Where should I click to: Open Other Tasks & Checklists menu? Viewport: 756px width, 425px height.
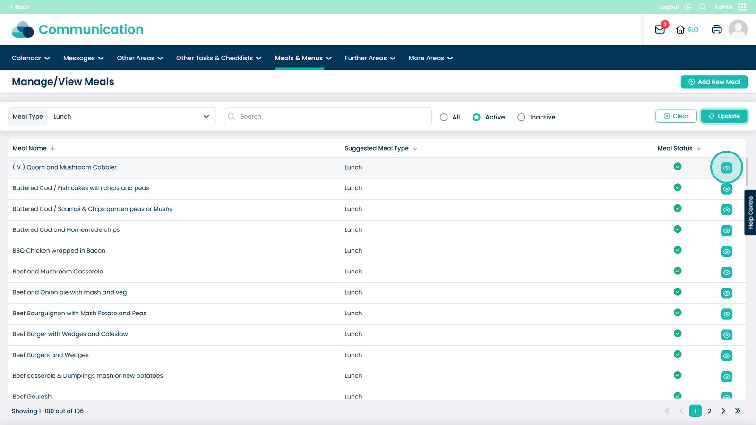218,58
